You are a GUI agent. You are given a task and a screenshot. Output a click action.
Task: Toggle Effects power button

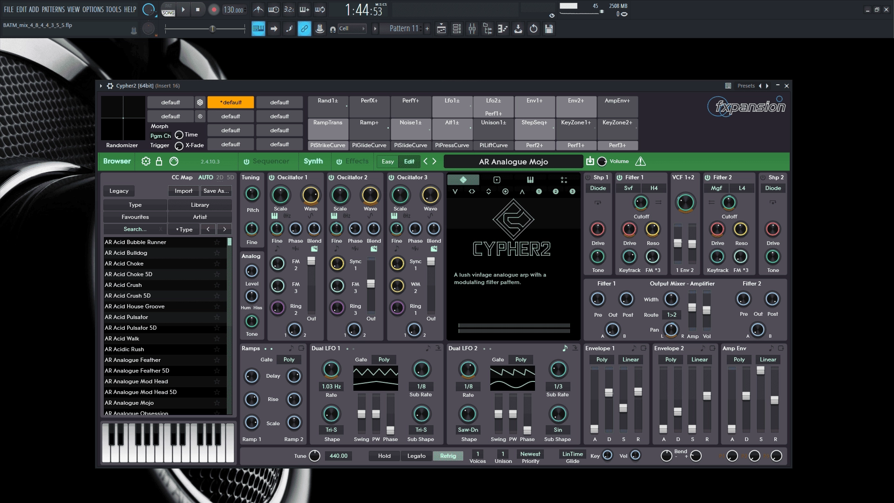[x=339, y=162]
